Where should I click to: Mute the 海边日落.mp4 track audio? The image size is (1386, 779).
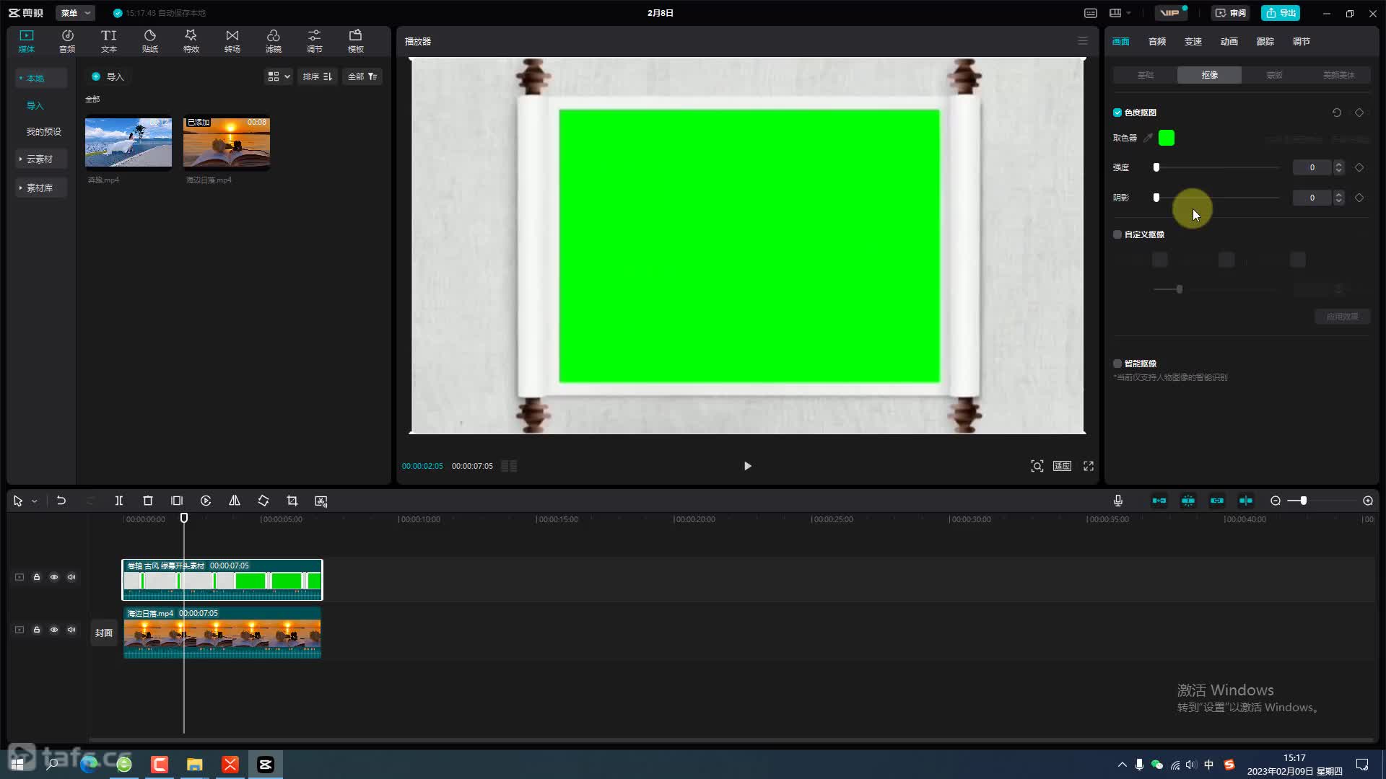(x=71, y=630)
